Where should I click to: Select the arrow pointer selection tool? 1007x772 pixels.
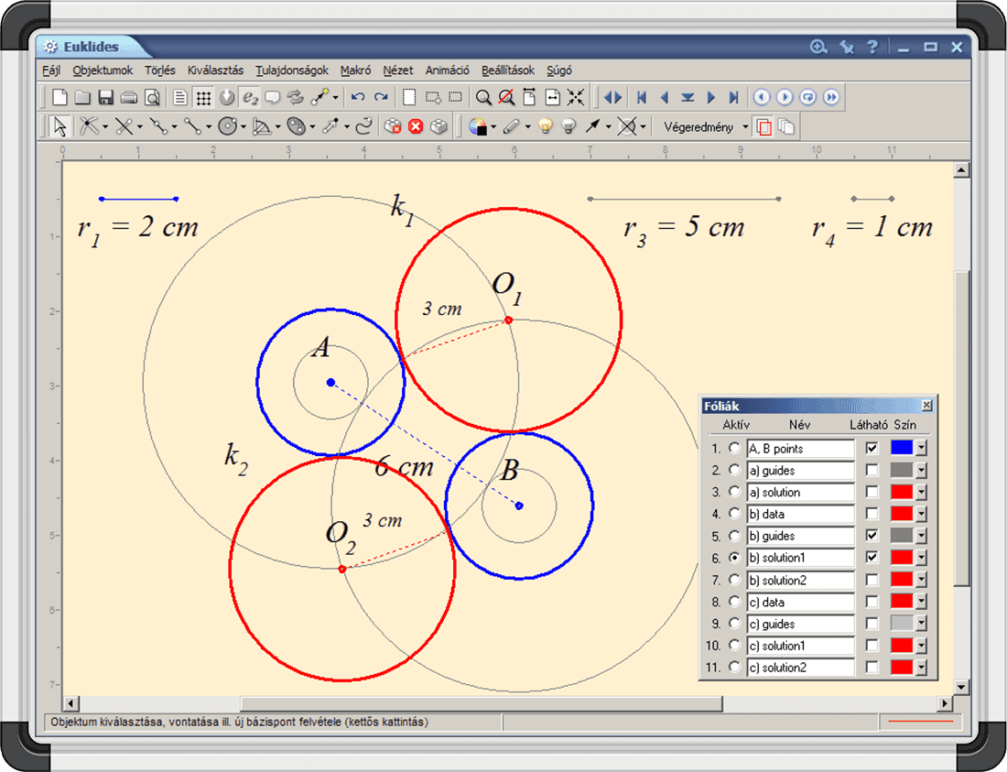pyautogui.click(x=60, y=126)
